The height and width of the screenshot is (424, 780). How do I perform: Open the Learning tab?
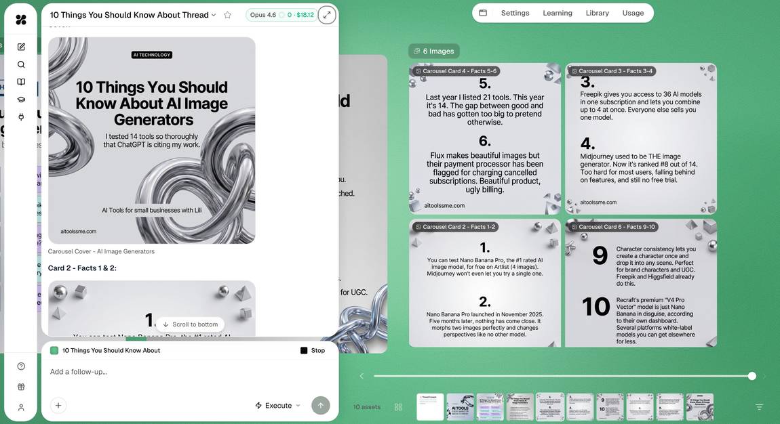pos(557,13)
